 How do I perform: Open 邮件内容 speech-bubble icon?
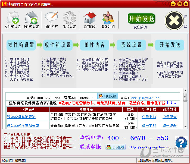(x=51, y=20)
